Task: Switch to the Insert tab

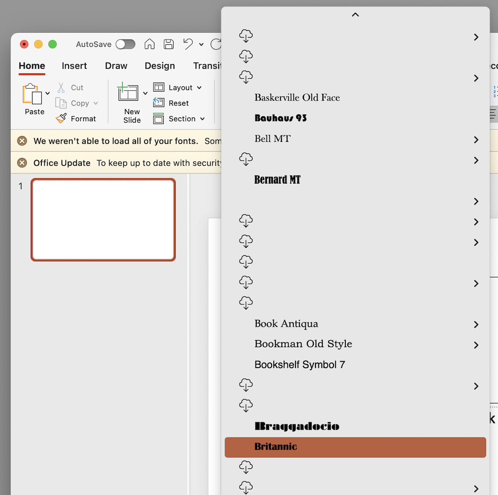Action: coord(74,66)
